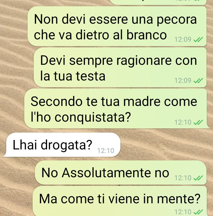Select the received 'Lhai drogata?' message bubble
The height and width of the screenshot is (216, 213).
62,145
